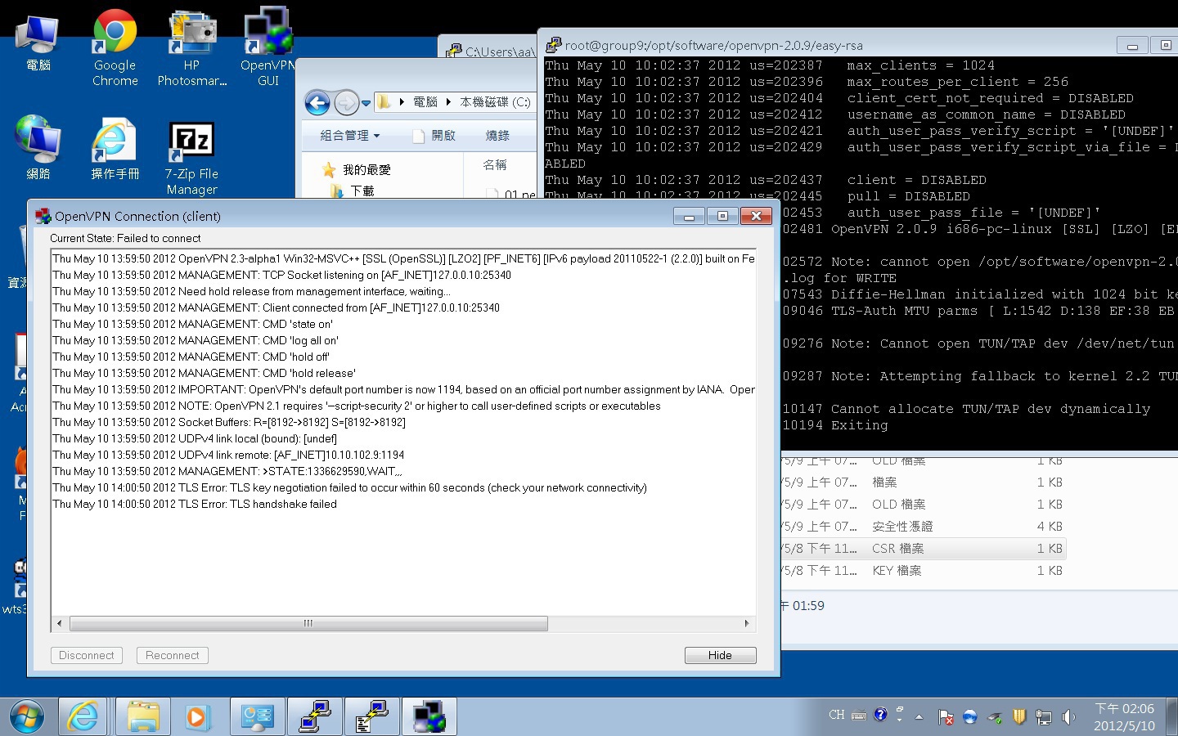1178x736 pixels.
Task: Click the Show desktop strip beside the clock
Action: click(1171, 717)
